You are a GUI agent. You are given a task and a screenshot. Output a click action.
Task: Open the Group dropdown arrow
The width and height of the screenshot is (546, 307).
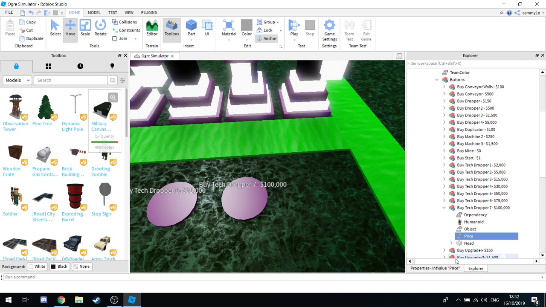coord(278,23)
